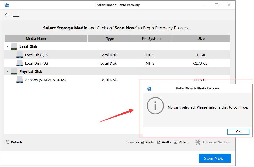Click the Scan Now button
The image size is (254, 167).
click(x=214, y=158)
